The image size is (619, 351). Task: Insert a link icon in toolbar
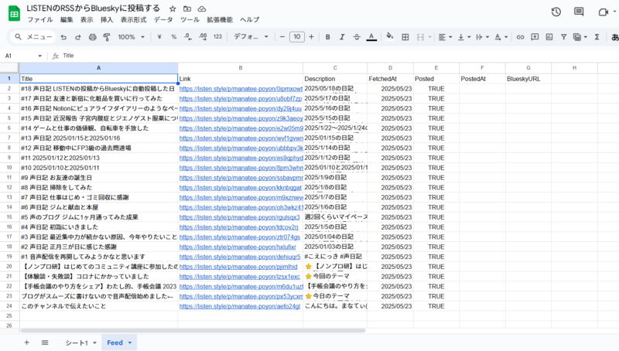[520, 37]
